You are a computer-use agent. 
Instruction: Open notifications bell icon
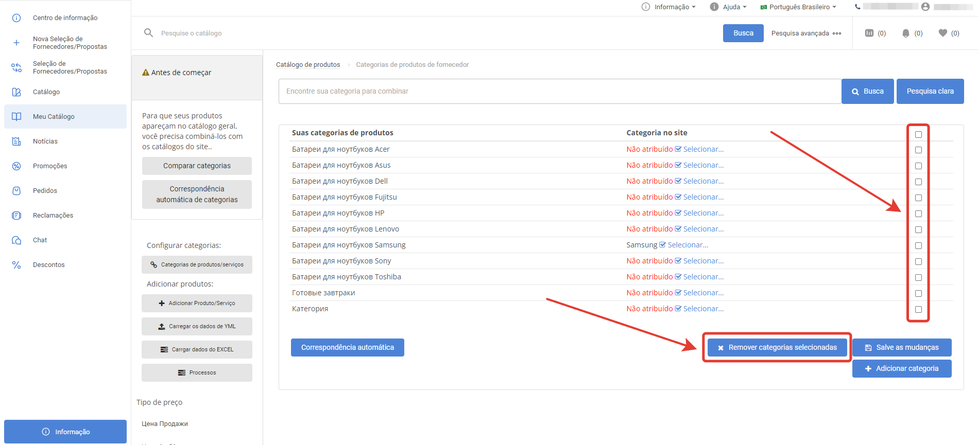coord(906,33)
